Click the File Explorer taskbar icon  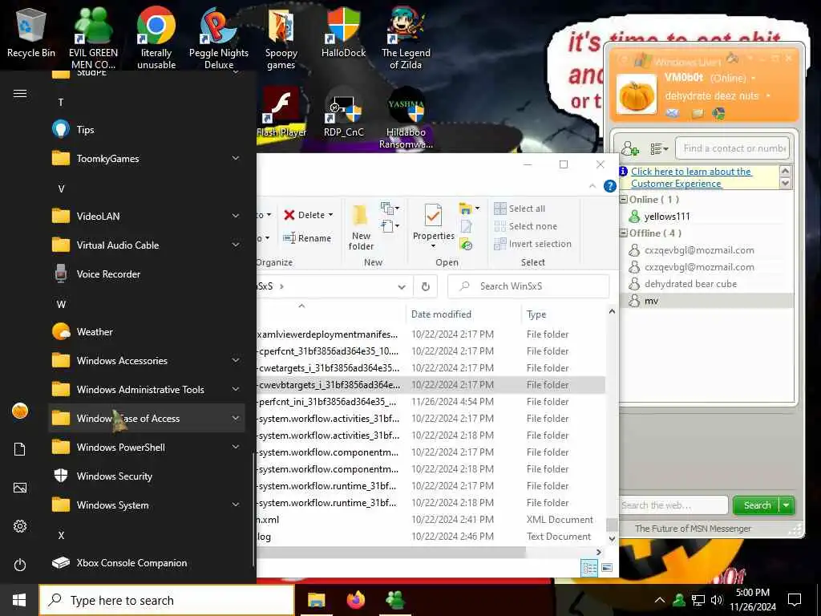(316, 600)
